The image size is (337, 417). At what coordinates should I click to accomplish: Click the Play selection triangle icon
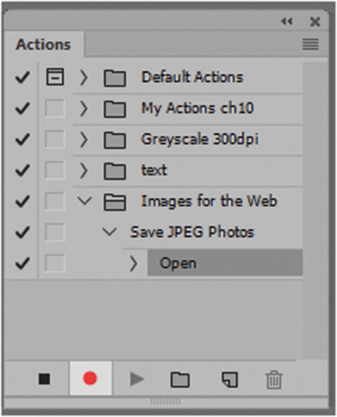(x=137, y=379)
